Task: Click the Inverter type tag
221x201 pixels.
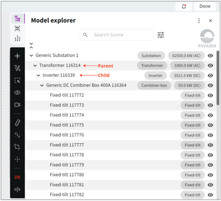Action: [x=155, y=76]
